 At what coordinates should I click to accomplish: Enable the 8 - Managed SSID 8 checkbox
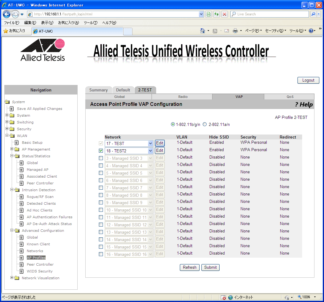point(101,195)
